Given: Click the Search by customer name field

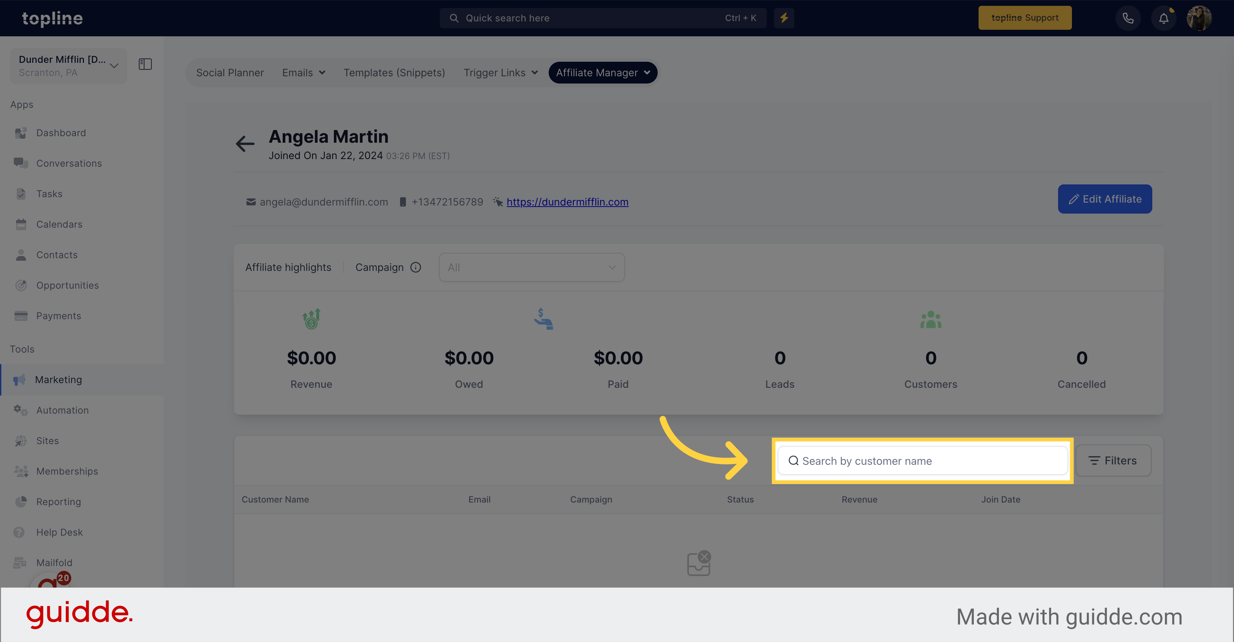Looking at the screenshot, I should pos(923,460).
